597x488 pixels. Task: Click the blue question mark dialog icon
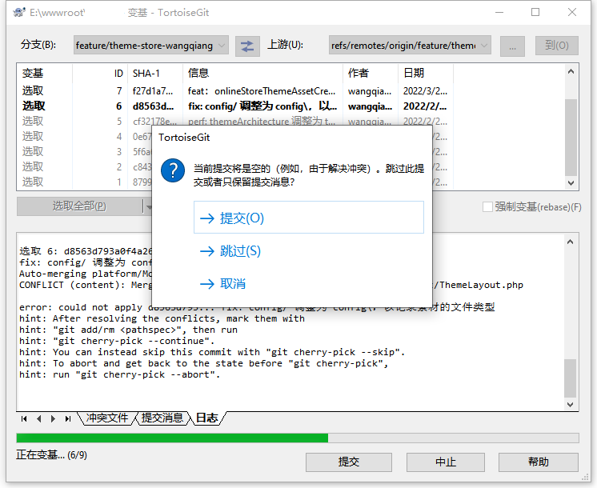173,170
